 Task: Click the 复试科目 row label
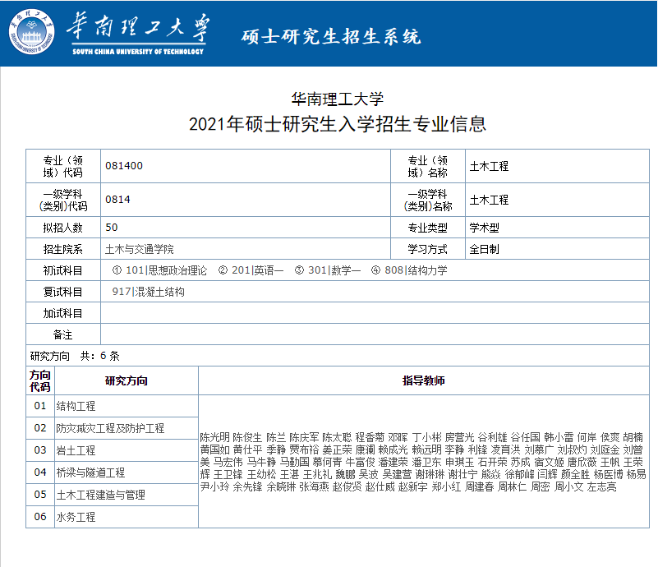(x=63, y=292)
